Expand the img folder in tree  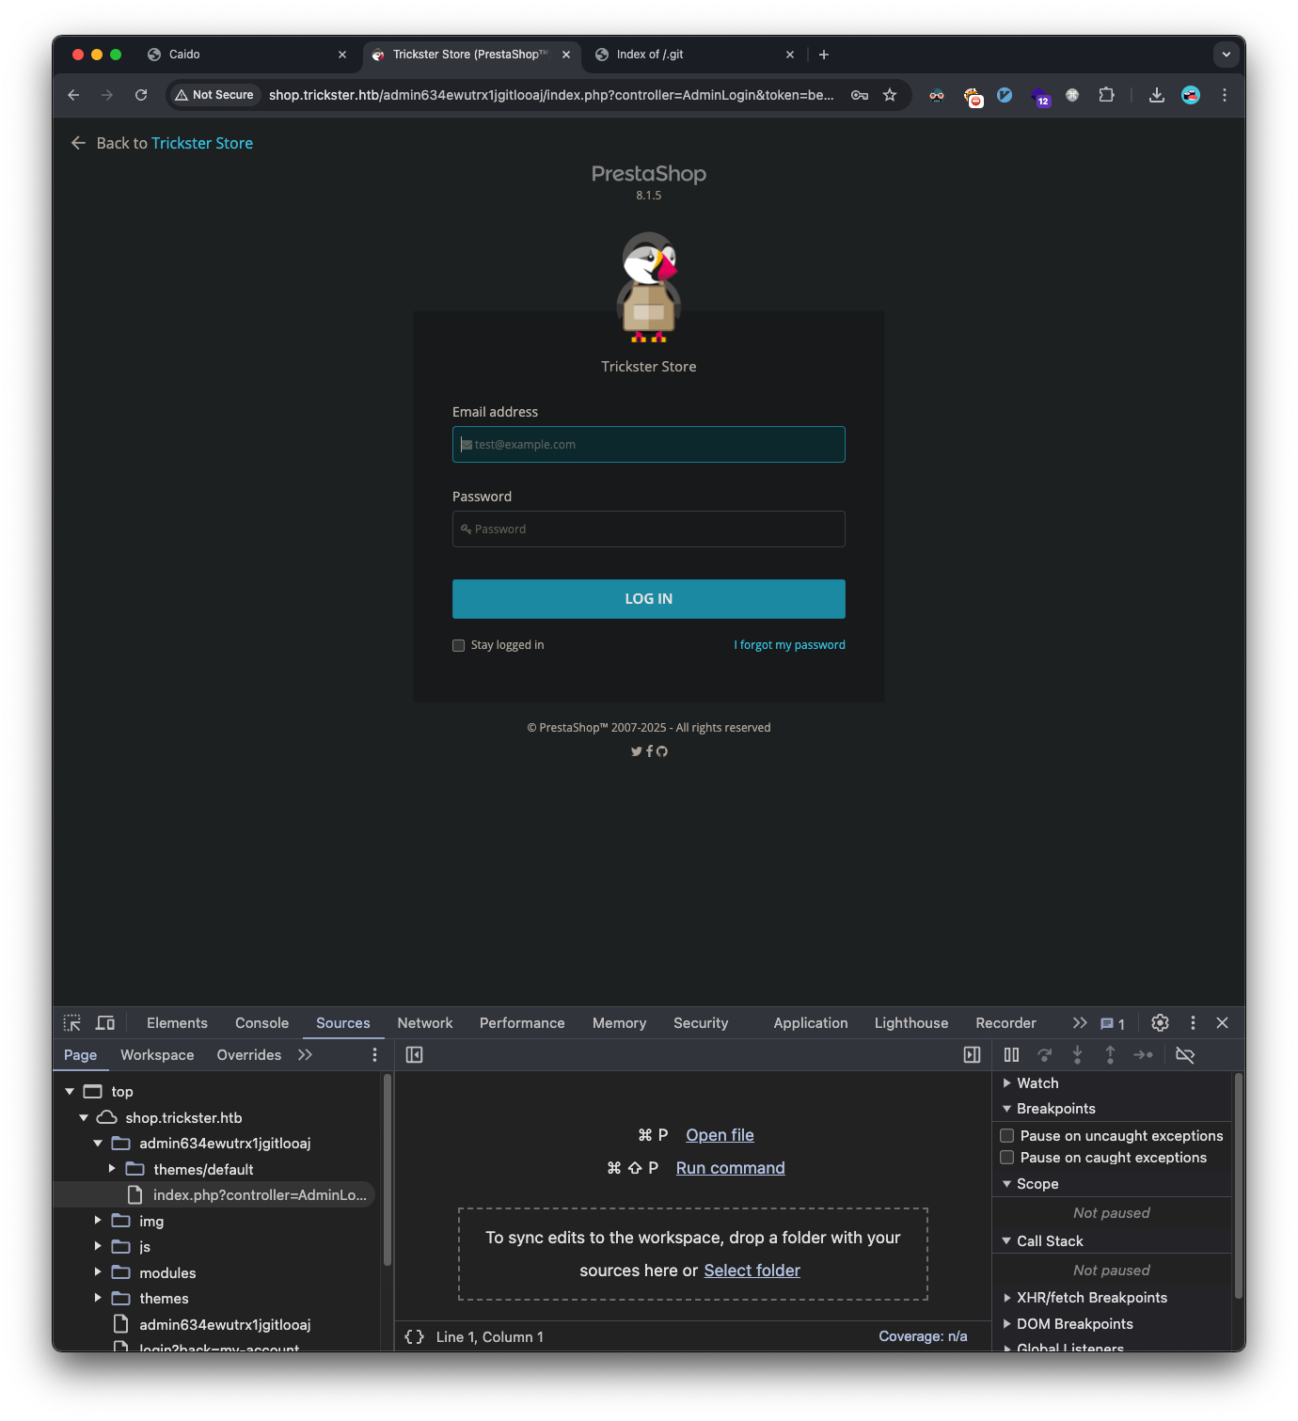pyautogui.click(x=98, y=1221)
